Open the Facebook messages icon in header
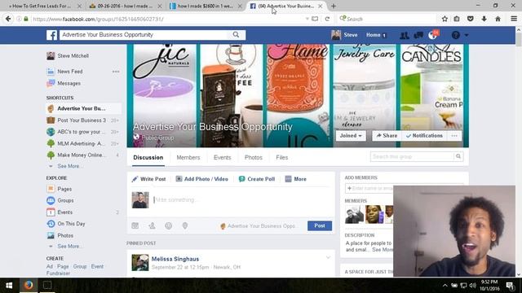This screenshot has width=522, height=293. click(418, 35)
